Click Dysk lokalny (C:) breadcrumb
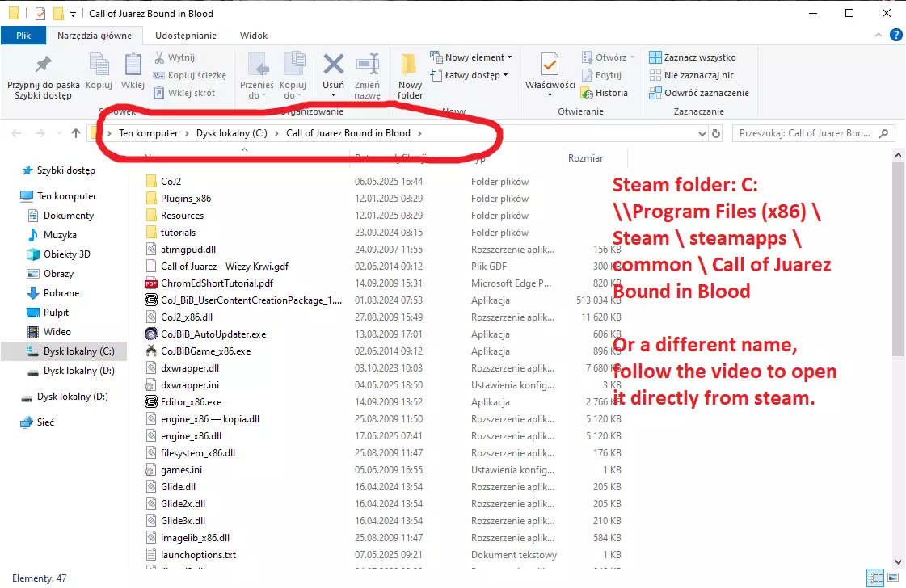906x588 pixels. pos(232,133)
